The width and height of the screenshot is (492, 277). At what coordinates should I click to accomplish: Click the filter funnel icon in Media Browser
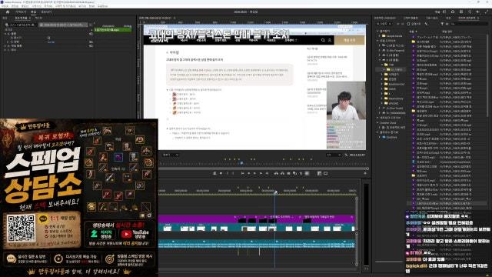(x=442, y=24)
